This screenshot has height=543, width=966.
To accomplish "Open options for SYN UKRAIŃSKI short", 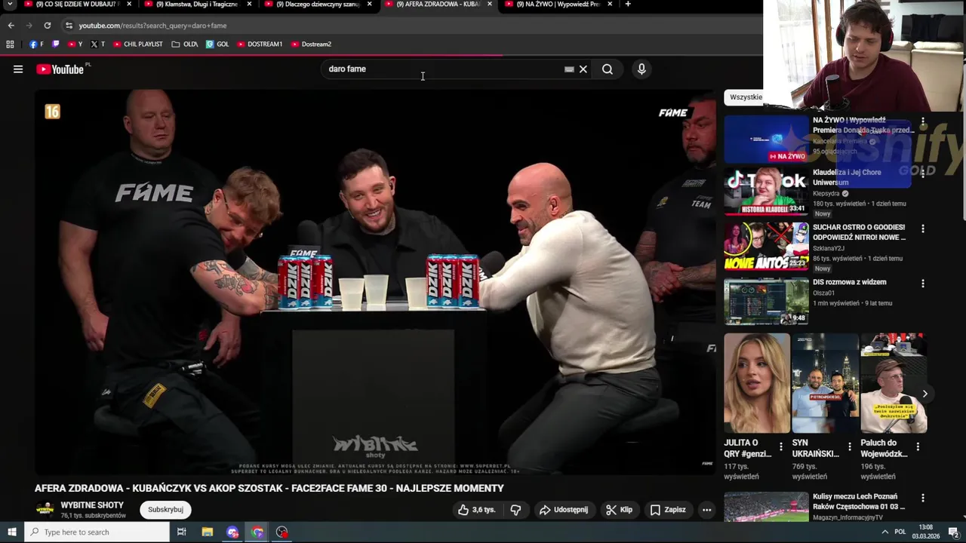I will tap(850, 447).
